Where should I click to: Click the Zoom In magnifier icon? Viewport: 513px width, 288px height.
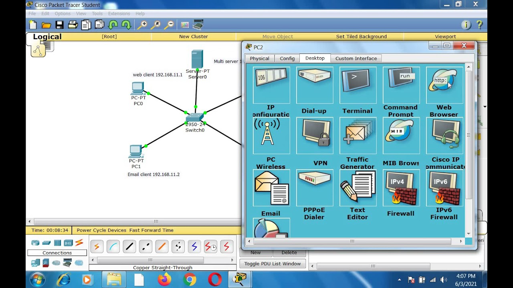pyautogui.click(x=142, y=25)
